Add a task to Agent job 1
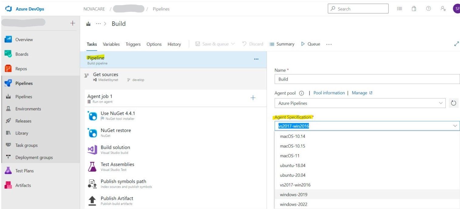460x209 pixels. pos(253,98)
